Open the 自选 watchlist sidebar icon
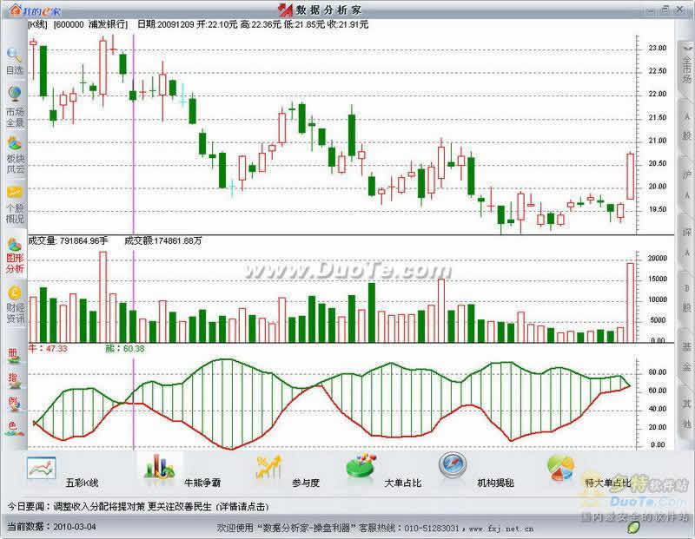The image size is (695, 539). coord(14,59)
